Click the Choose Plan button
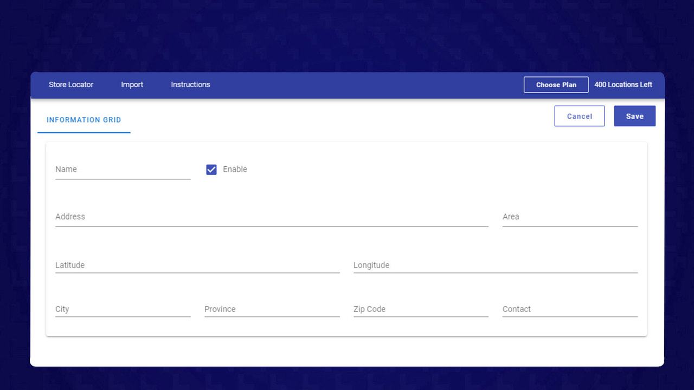 click(x=556, y=84)
